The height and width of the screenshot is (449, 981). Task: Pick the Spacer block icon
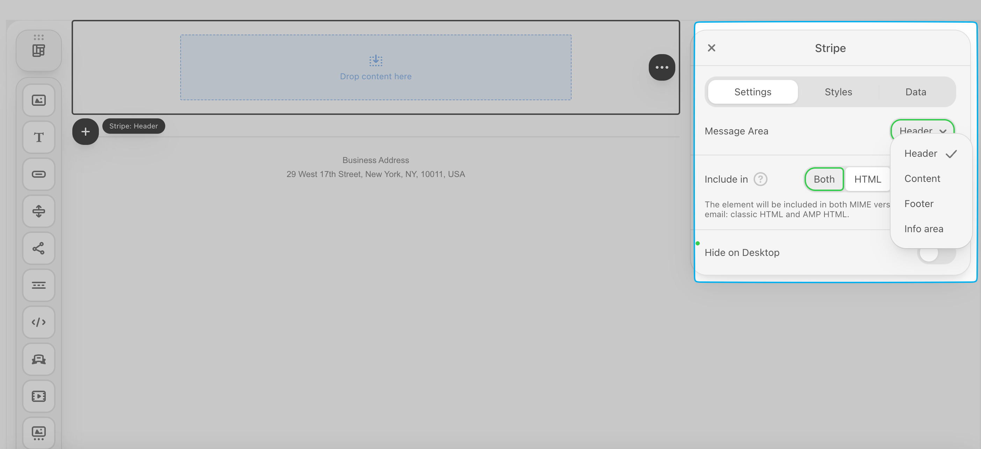[x=38, y=211]
